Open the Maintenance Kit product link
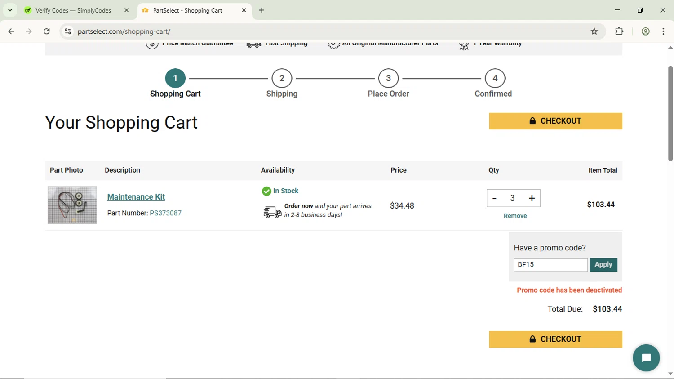Screen dimensions: 674x379 pos(136,197)
